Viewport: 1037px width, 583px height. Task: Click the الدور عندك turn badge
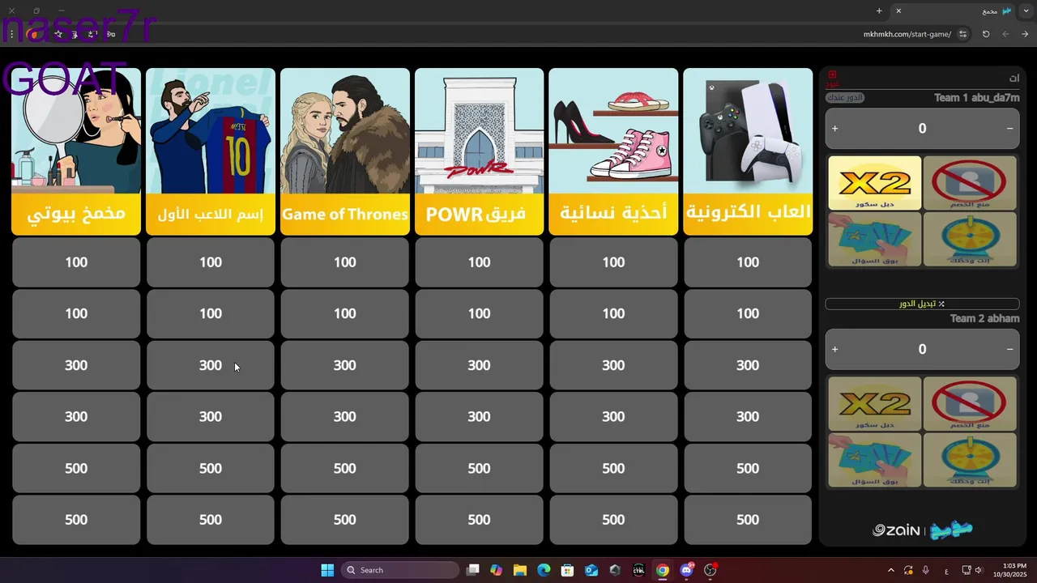pyautogui.click(x=845, y=98)
